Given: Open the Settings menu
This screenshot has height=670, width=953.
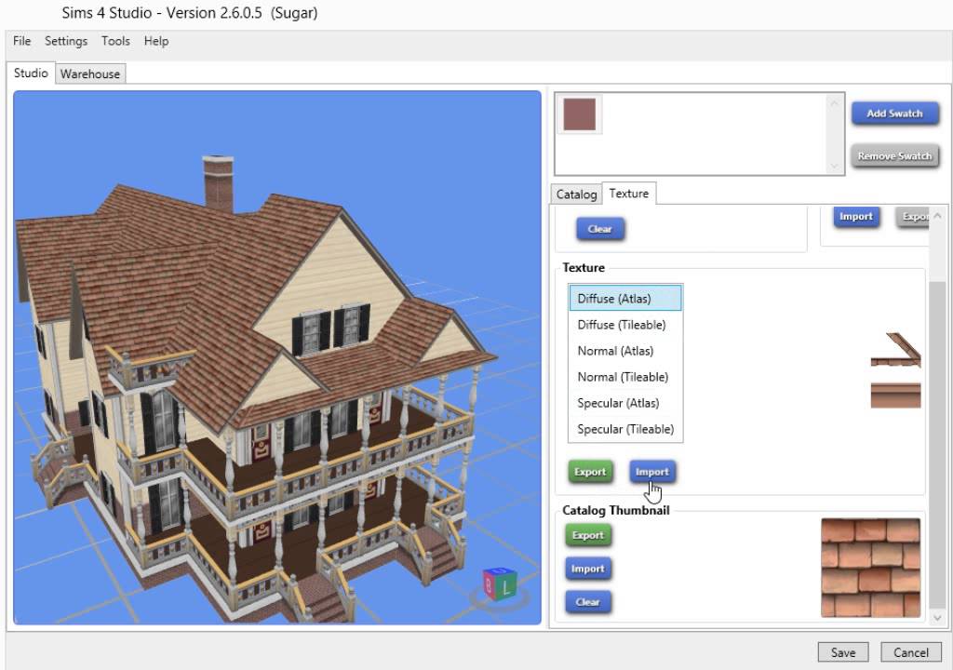Looking at the screenshot, I should [66, 41].
